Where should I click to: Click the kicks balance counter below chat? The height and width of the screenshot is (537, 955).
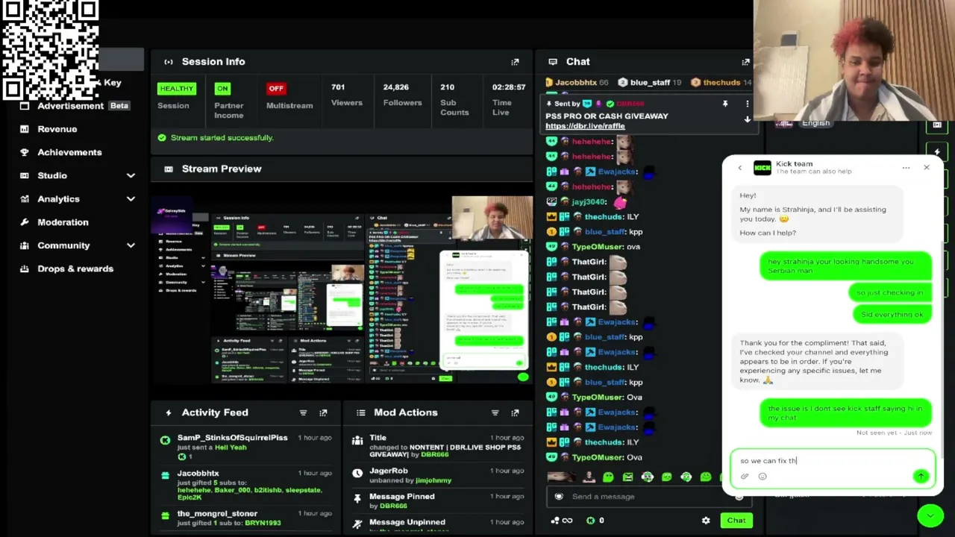(x=595, y=521)
